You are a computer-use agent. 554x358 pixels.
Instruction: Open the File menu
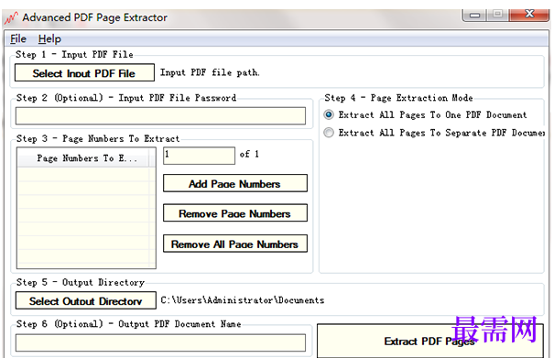pos(18,38)
